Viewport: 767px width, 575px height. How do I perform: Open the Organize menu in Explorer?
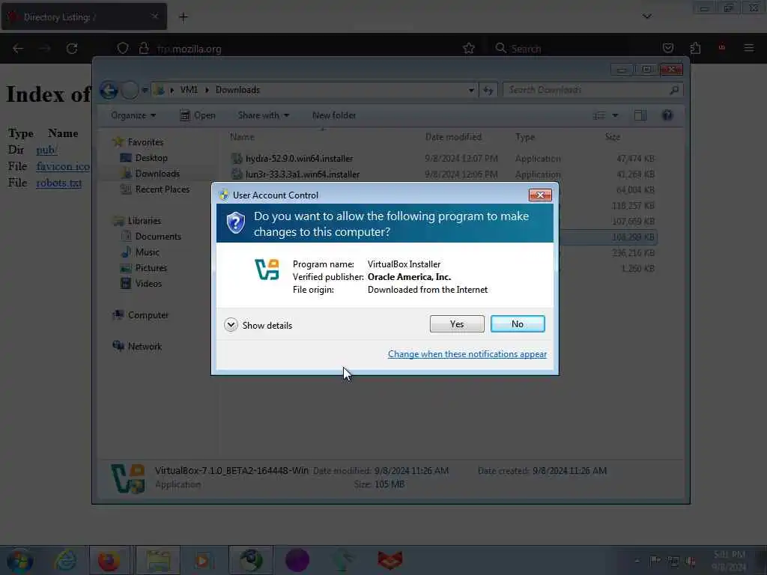pos(133,115)
